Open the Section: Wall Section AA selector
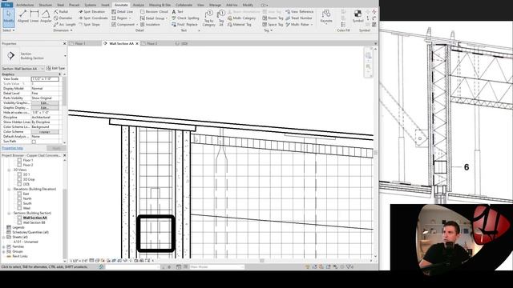Screen dimensions: 513x288 [x=22, y=69]
